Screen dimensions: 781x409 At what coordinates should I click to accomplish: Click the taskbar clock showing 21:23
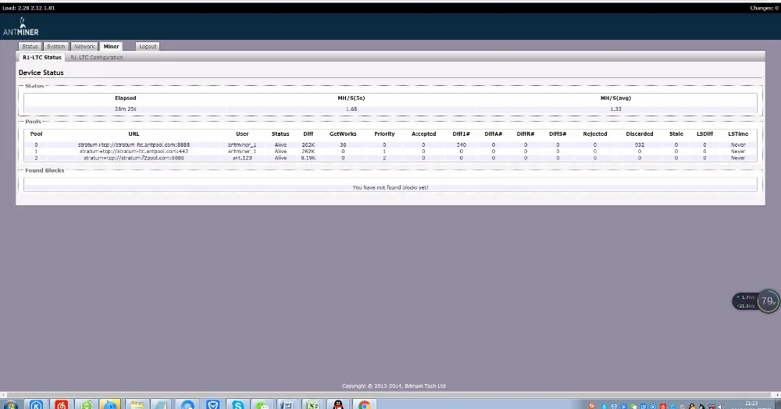point(751,404)
